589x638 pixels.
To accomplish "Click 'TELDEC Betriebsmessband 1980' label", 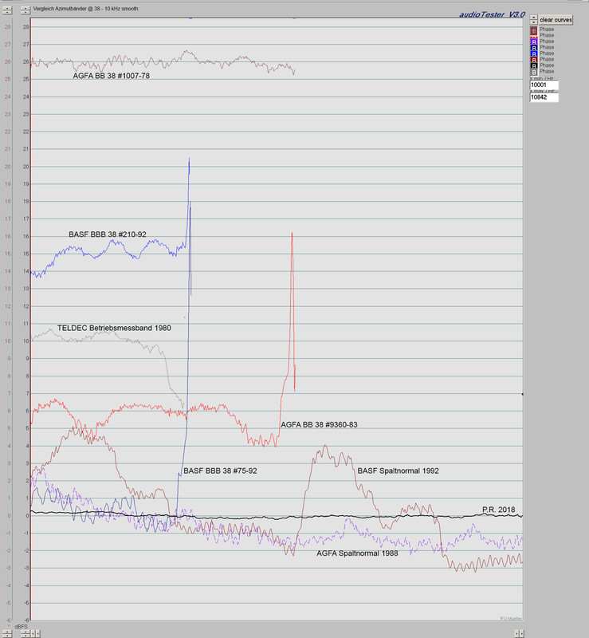I will (x=114, y=328).
